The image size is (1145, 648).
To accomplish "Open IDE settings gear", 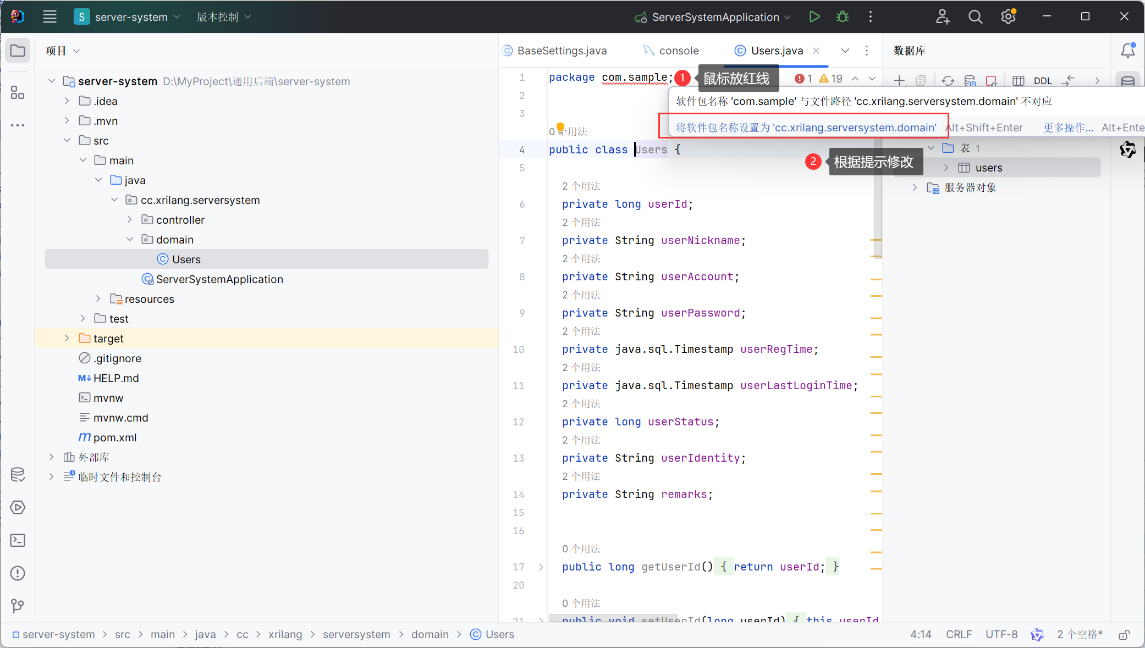I will click(1008, 16).
